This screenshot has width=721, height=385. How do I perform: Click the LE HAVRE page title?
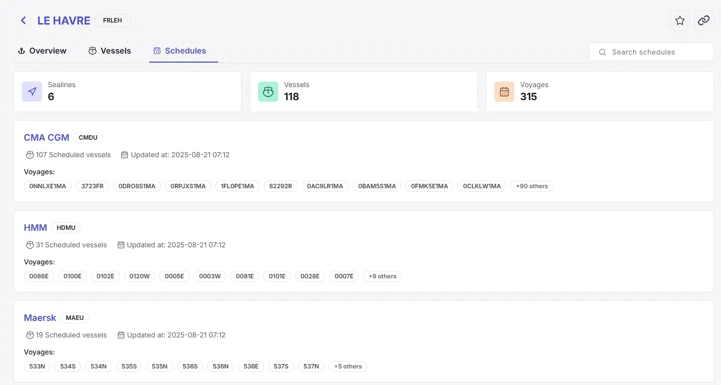(64, 21)
